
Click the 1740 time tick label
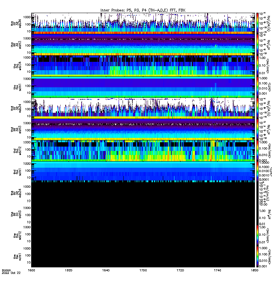pyautogui.click(x=217, y=270)
